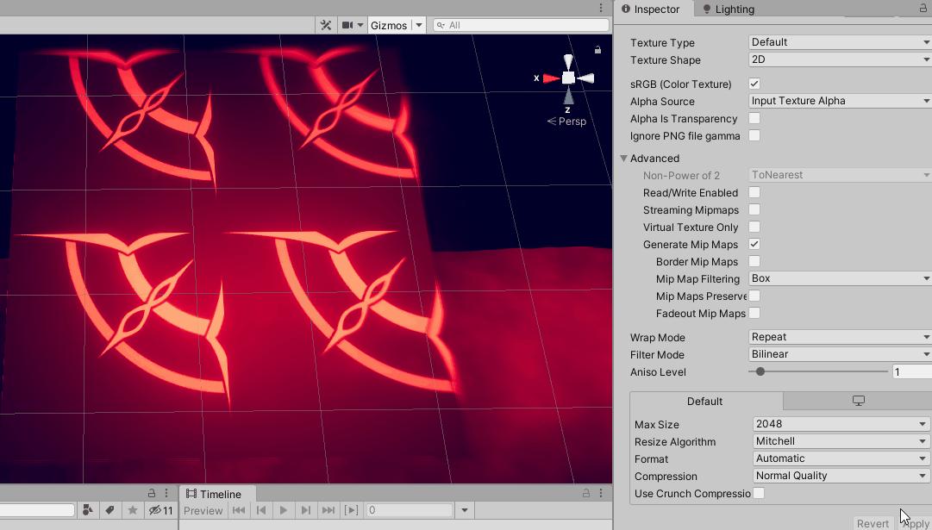Click the label filter icon near search bar
This screenshot has height=530, width=932.
coord(109,510)
